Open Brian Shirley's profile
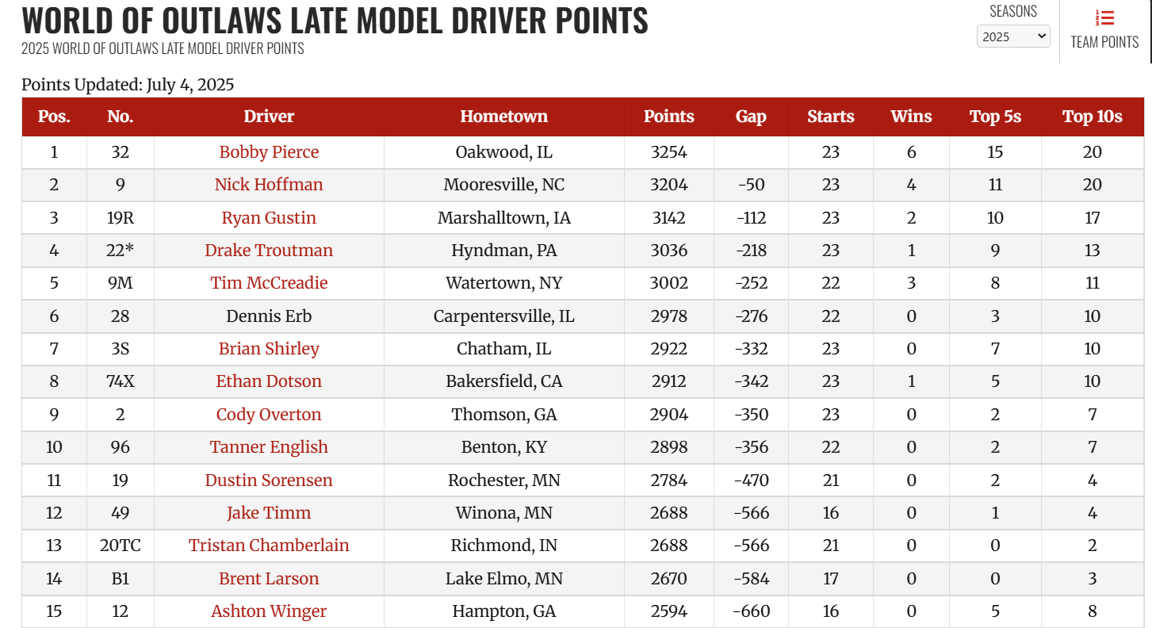 tap(269, 349)
